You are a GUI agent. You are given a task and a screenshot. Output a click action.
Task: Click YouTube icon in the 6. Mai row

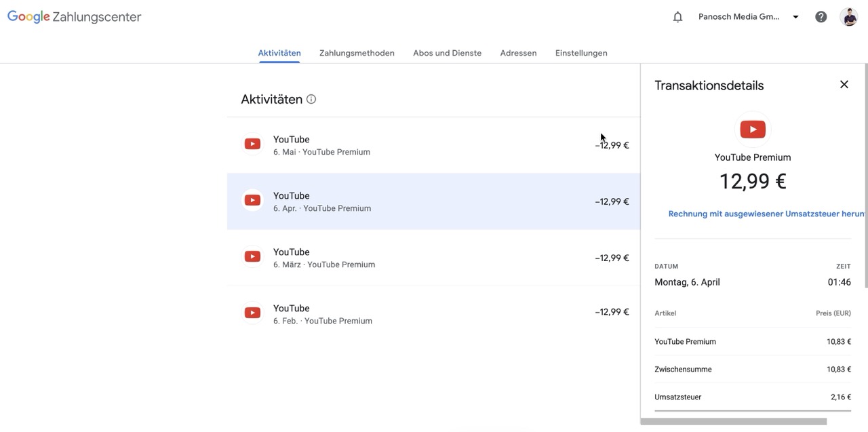pyautogui.click(x=252, y=144)
